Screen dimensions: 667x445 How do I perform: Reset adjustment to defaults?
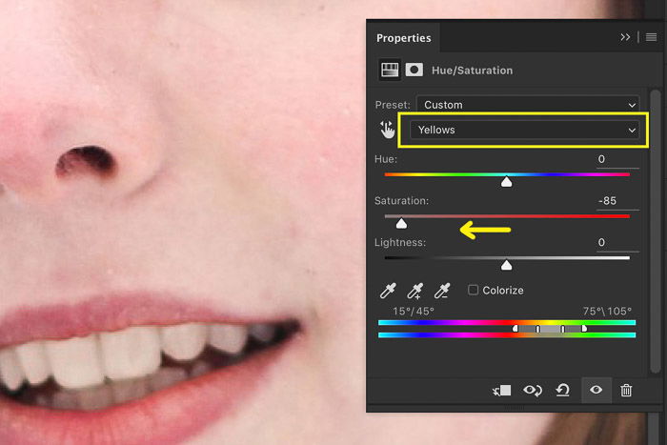click(x=563, y=390)
